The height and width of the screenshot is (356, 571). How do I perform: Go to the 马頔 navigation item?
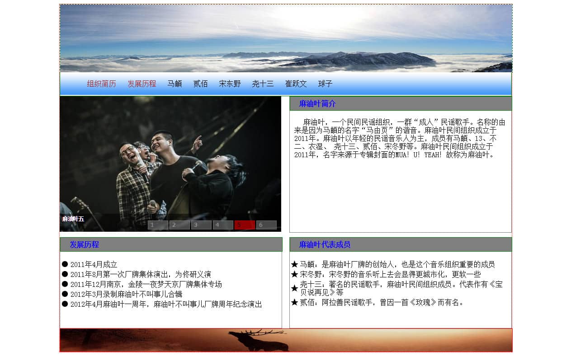(175, 84)
